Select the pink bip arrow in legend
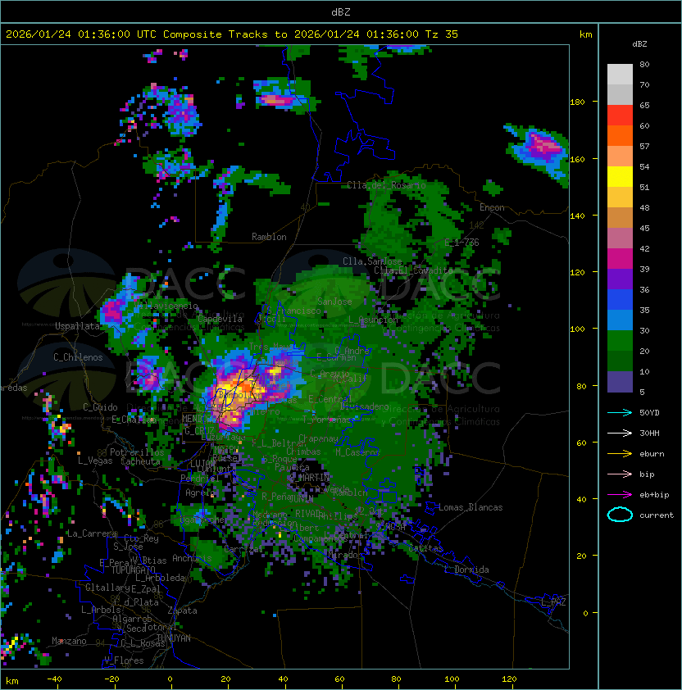Image resolution: width=682 pixels, height=690 pixels. click(x=620, y=474)
